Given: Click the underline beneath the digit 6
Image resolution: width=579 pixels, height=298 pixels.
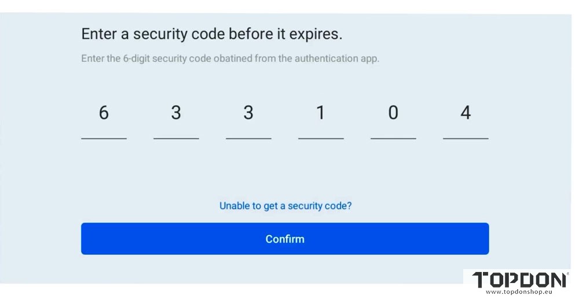Looking at the screenshot, I should click(x=104, y=139).
